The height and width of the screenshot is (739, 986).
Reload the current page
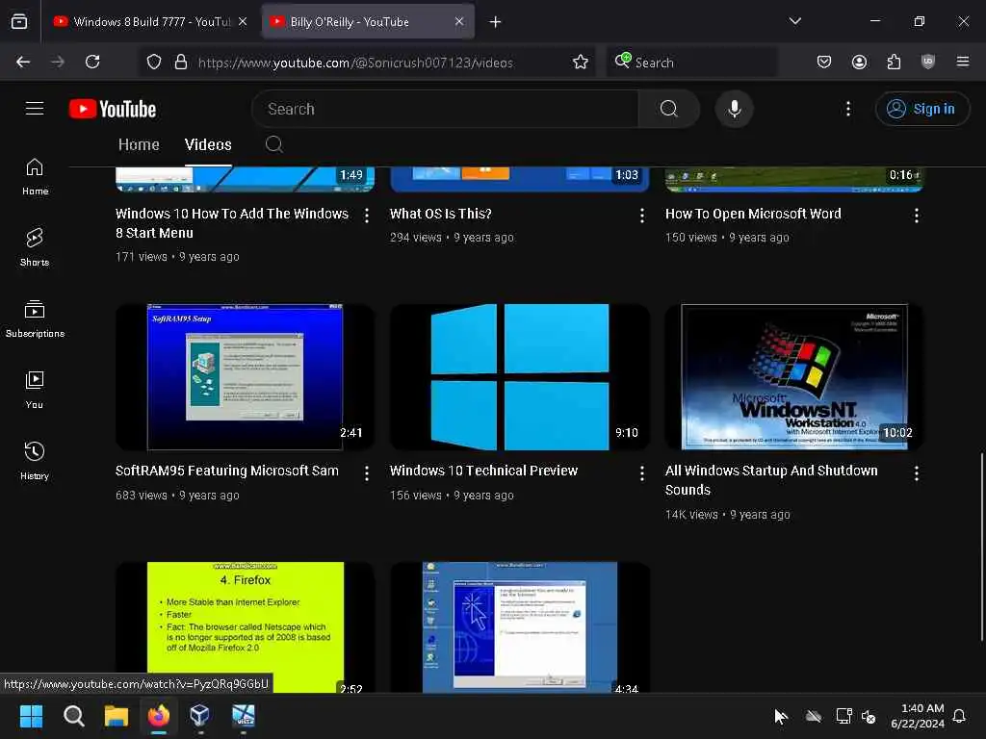(x=92, y=62)
